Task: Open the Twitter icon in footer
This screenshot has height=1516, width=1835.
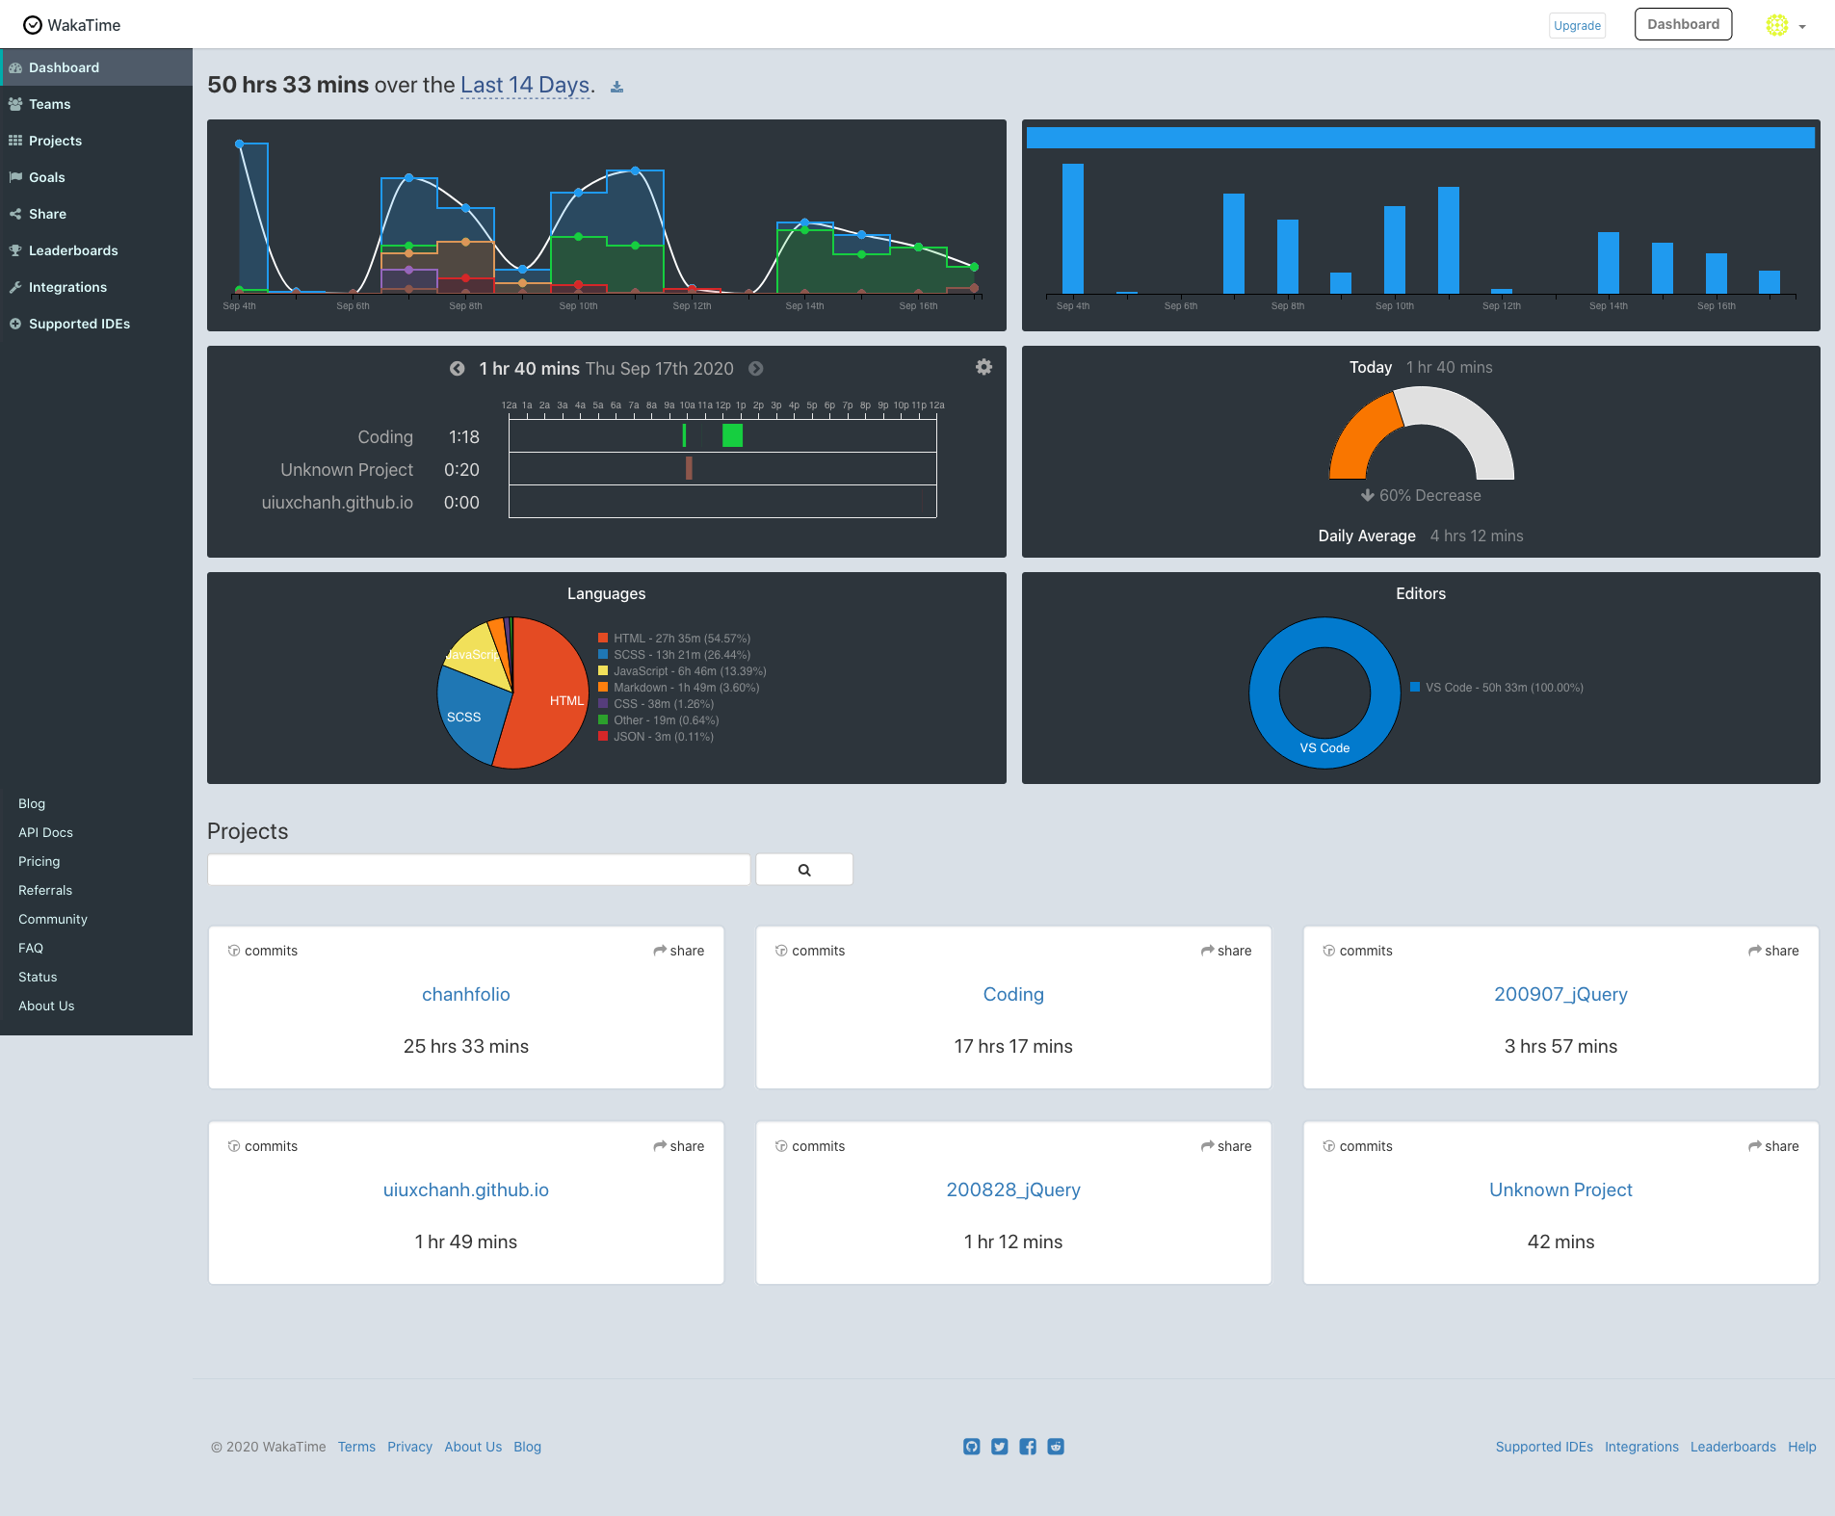Action: click(x=1000, y=1447)
